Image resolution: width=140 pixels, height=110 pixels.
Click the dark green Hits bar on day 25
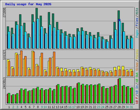(x=106, y=40)
